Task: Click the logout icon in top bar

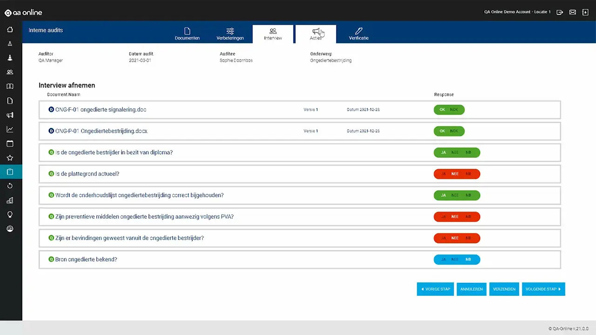Action: click(560, 12)
